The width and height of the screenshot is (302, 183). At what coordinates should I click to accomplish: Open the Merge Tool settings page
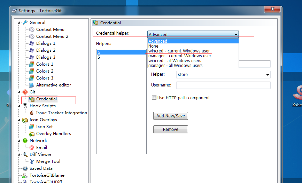tap(48, 161)
